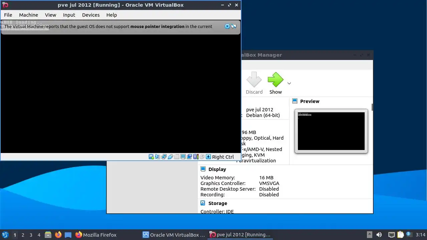Open the Input menu

[69, 15]
